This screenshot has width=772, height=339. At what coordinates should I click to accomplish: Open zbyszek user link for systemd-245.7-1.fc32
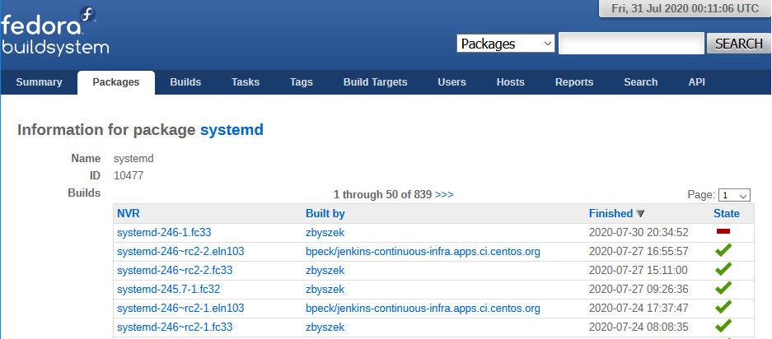point(325,289)
